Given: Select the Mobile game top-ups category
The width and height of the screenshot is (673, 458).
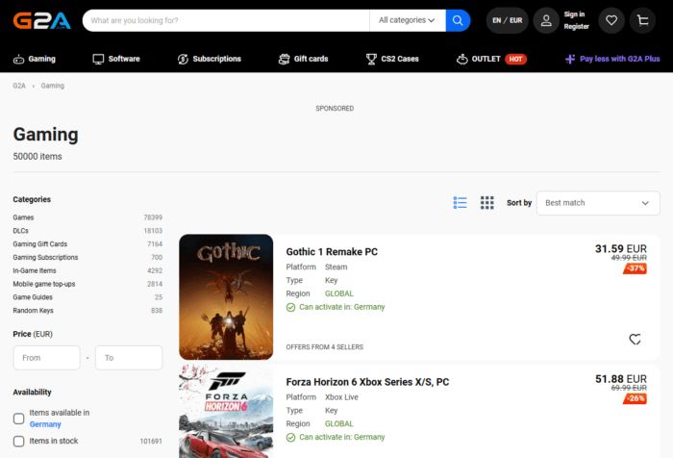Looking at the screenshot, I should pyautogui.click(x=44, y=285).
